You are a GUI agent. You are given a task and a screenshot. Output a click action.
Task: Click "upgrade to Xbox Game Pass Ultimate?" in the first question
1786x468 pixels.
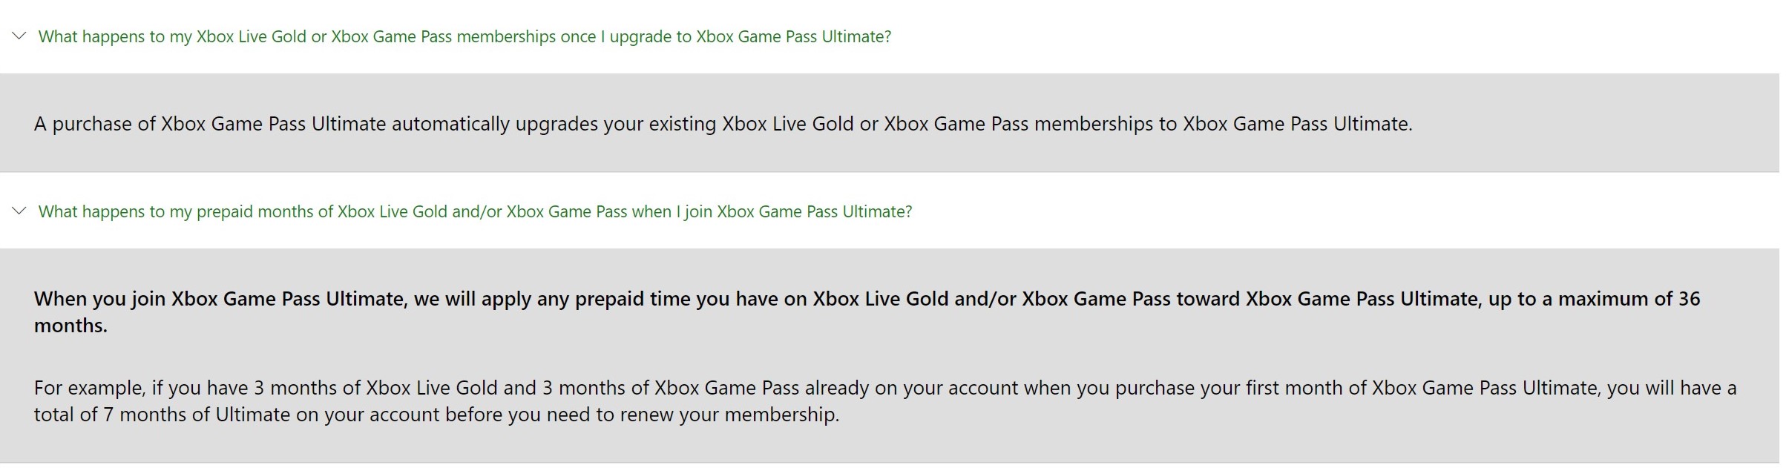click(x=750, y=36)
